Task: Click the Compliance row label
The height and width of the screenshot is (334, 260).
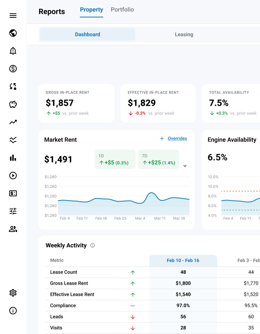Action: click(63, 305)
